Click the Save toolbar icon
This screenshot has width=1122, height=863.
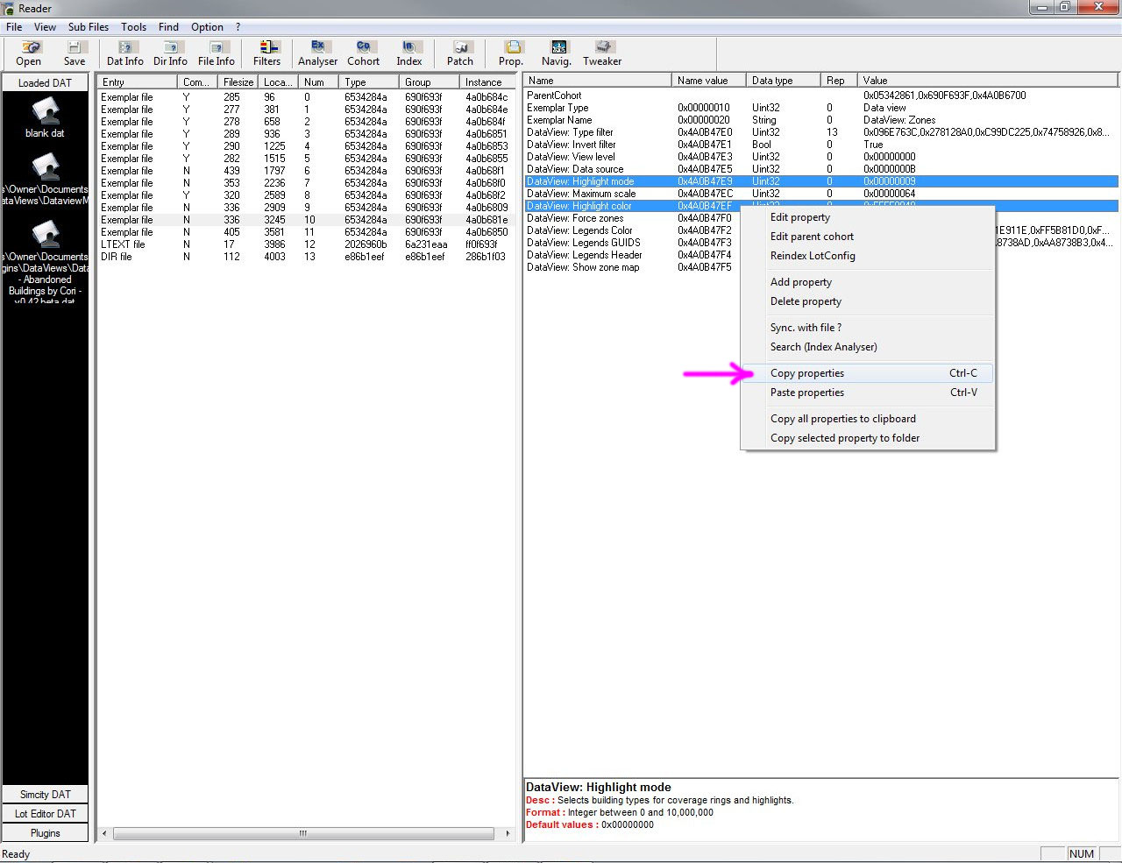tap(75, 53)
